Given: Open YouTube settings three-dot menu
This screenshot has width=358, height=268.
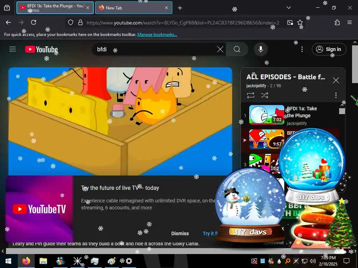Looking at the screenshot, I should coord(302,49).
